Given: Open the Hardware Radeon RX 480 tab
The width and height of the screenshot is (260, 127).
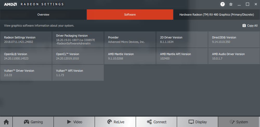Looking at the screenshot, I should pos(217,15).
